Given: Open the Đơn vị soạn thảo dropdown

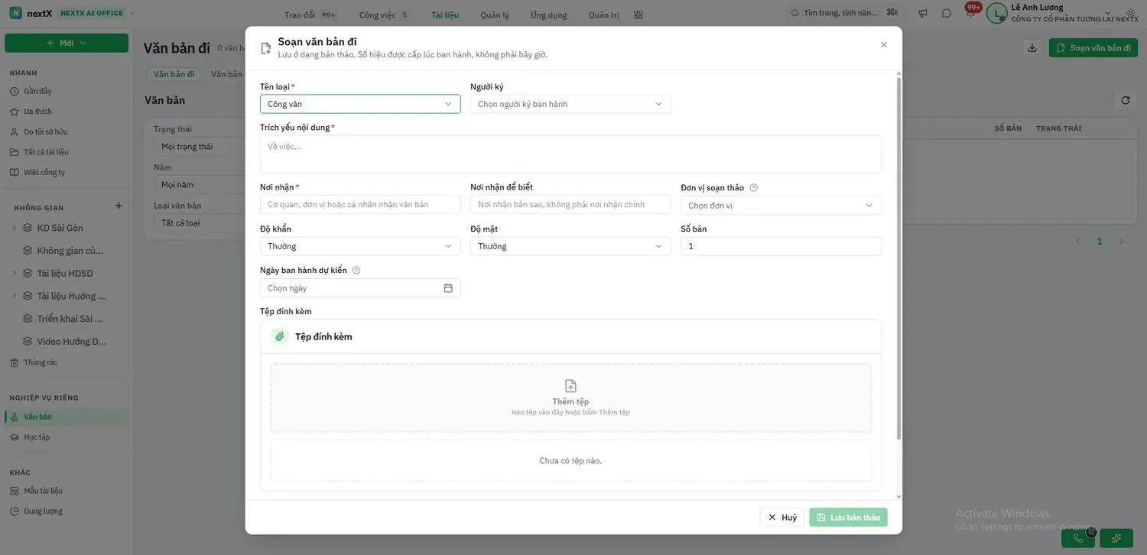Looking at the screenshot, I should (781, 206).
